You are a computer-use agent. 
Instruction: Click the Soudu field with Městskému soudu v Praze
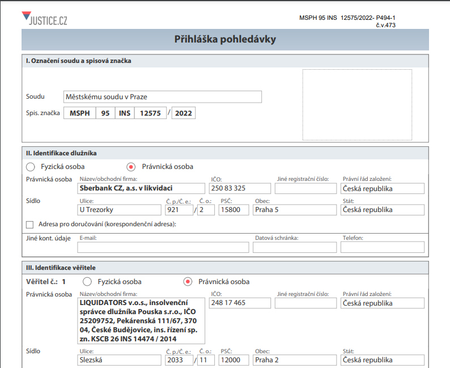[162, 97]
